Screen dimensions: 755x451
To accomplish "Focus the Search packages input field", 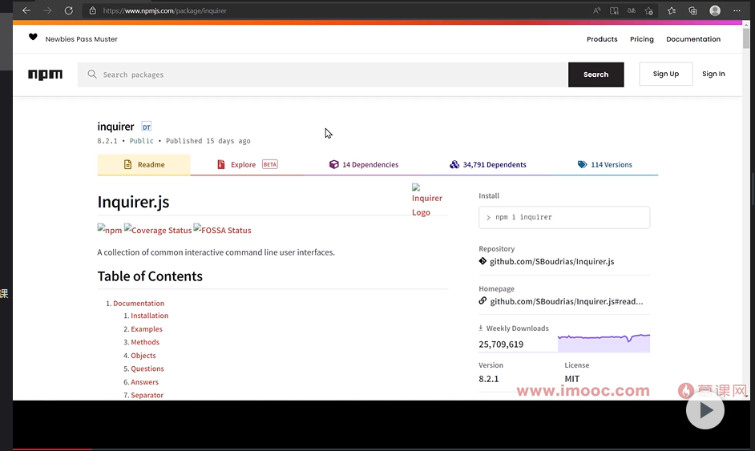I will pos(323,74).
